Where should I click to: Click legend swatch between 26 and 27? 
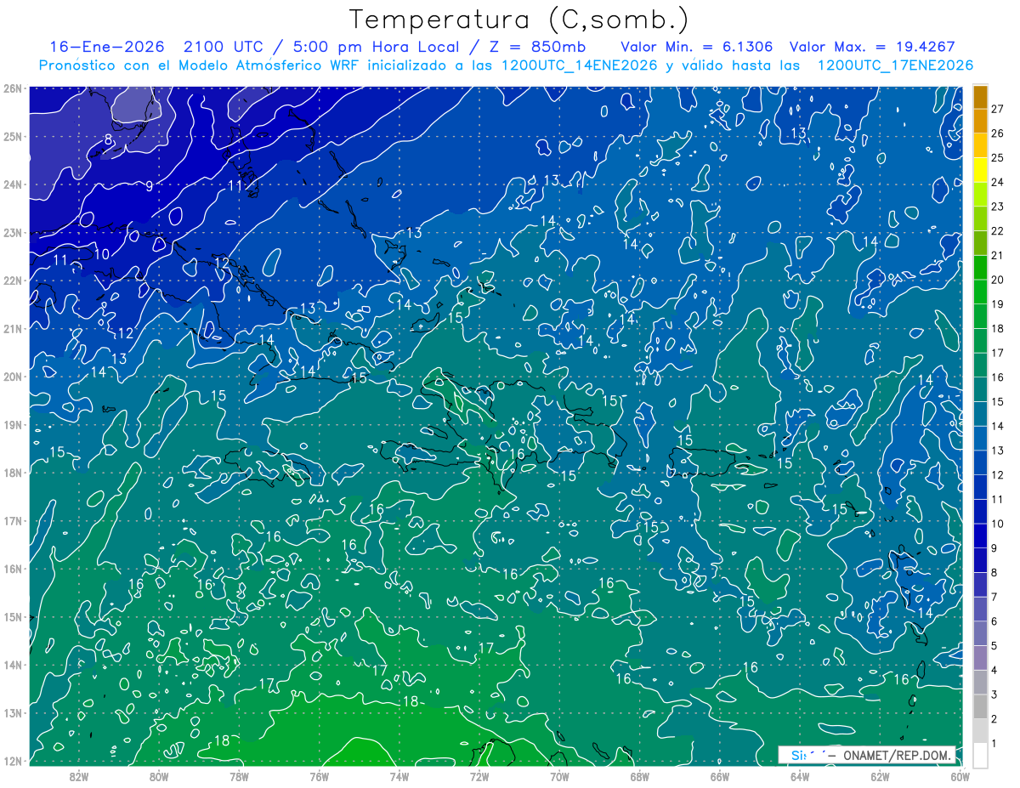980,122
